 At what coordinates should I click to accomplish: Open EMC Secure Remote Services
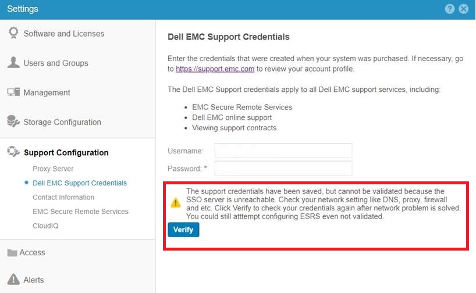(80, 212)
